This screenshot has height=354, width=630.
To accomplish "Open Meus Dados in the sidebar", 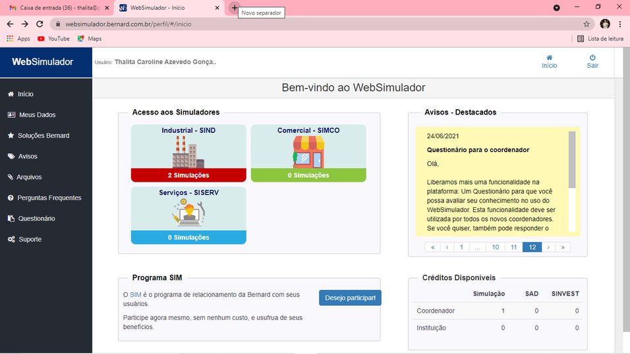I will pyautogui.click(x=37, y=114).
